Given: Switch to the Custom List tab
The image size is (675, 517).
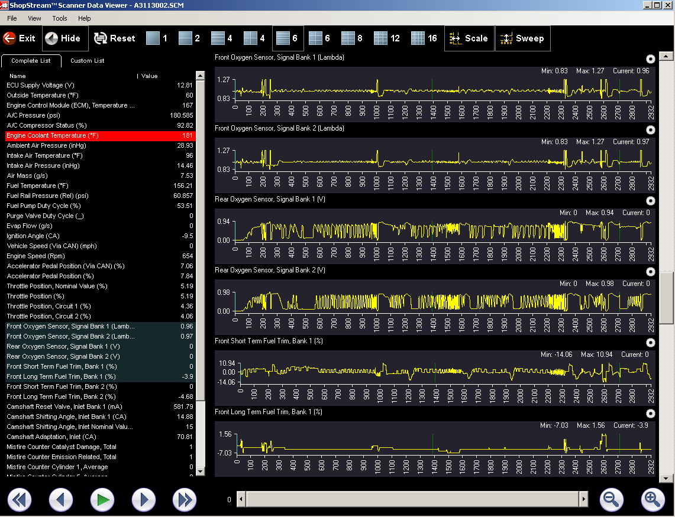Looking at the screenshot, I should 87,60.
